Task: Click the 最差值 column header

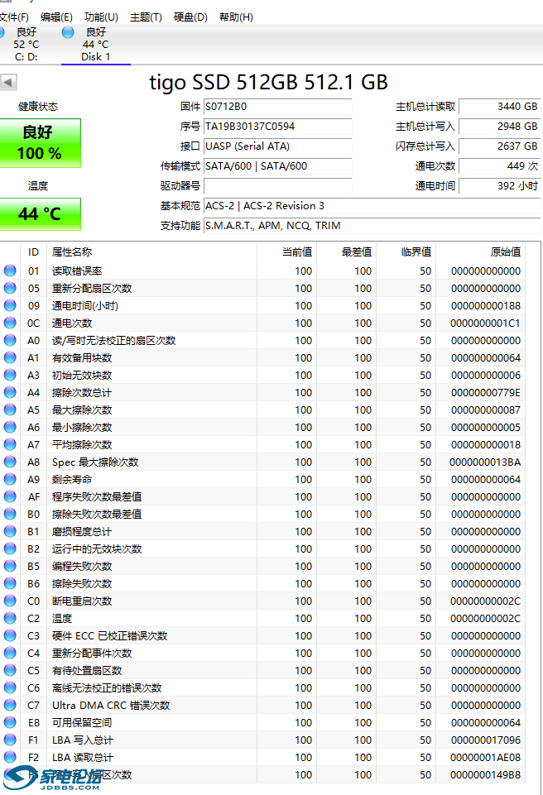Action: 346,252
